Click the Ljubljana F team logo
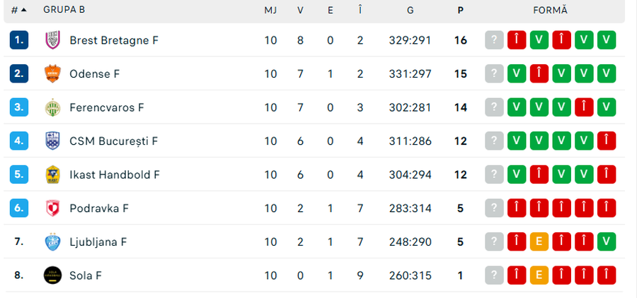The width and height of the screenshot is (637, 298). (52, 242)
